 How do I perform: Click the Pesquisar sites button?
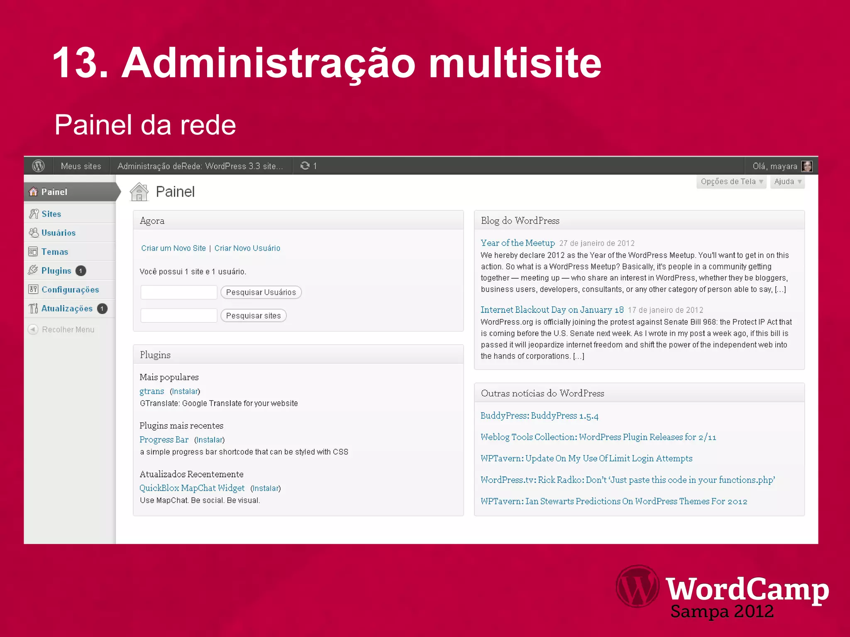coord(254,316)
